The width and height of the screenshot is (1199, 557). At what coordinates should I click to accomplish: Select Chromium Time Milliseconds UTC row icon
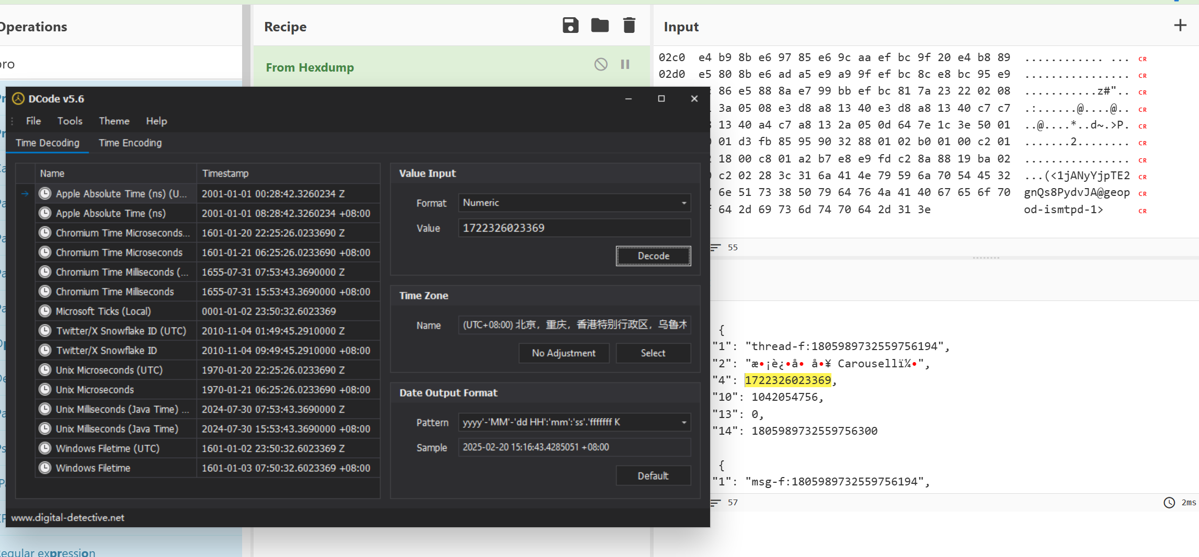[45, 272]
